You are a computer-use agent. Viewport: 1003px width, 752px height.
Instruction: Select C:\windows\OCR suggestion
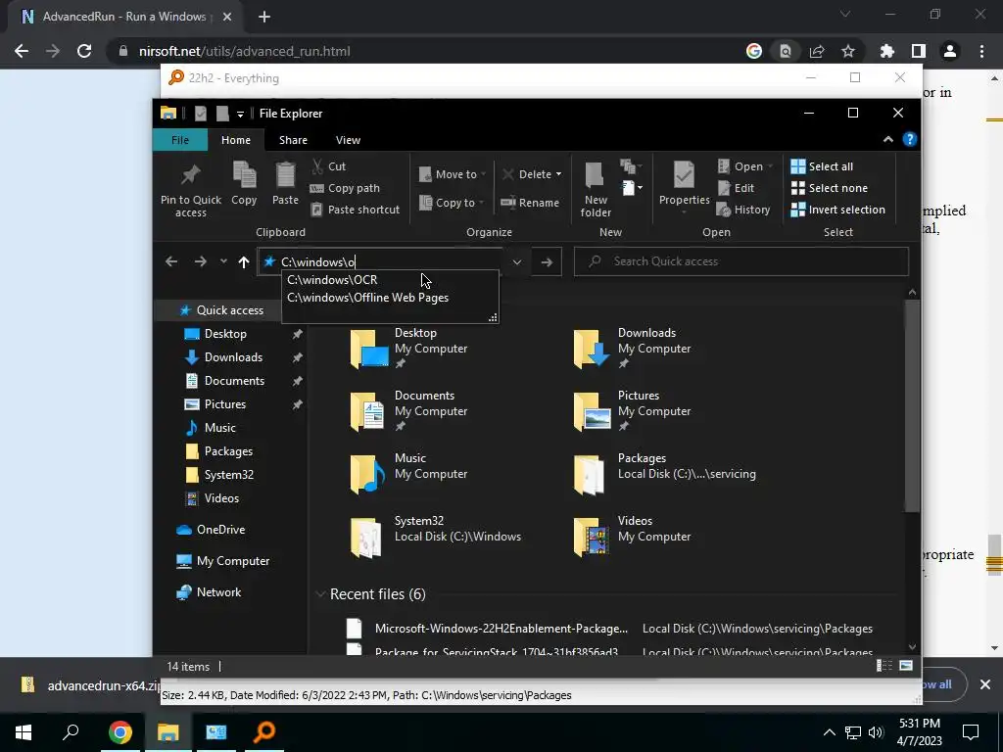click(390, 280)
